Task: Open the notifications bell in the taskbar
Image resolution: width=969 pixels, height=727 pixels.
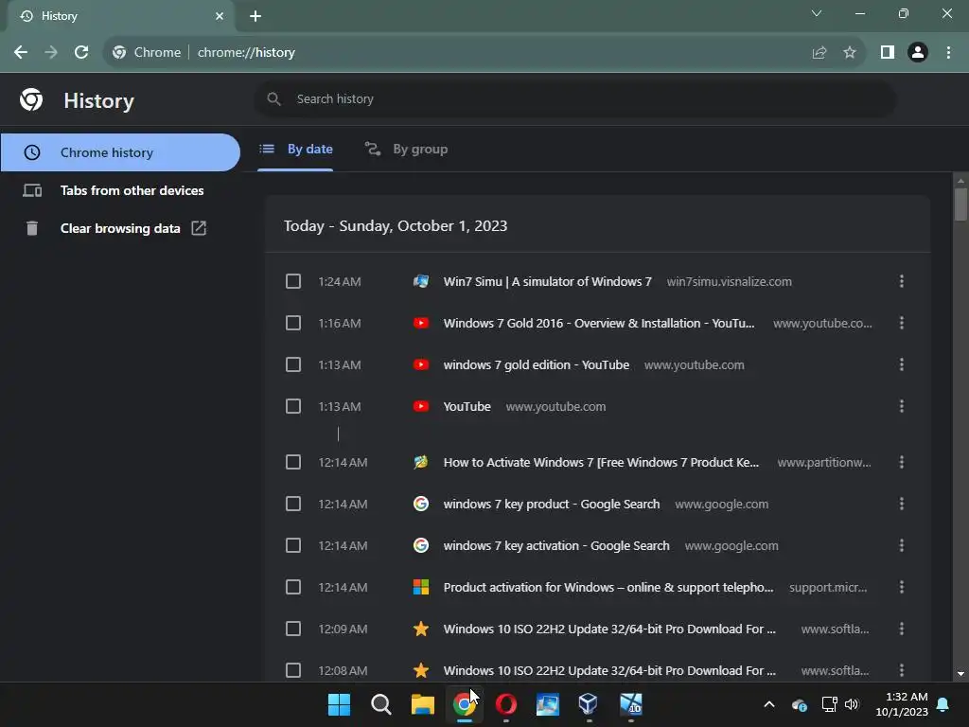Action: pyautogui.click(x=943, y=704)
